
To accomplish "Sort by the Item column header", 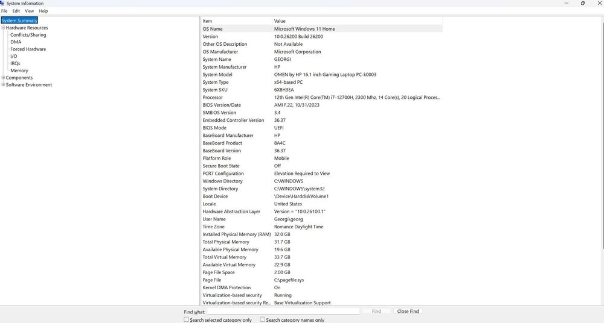I will [237, 21].
